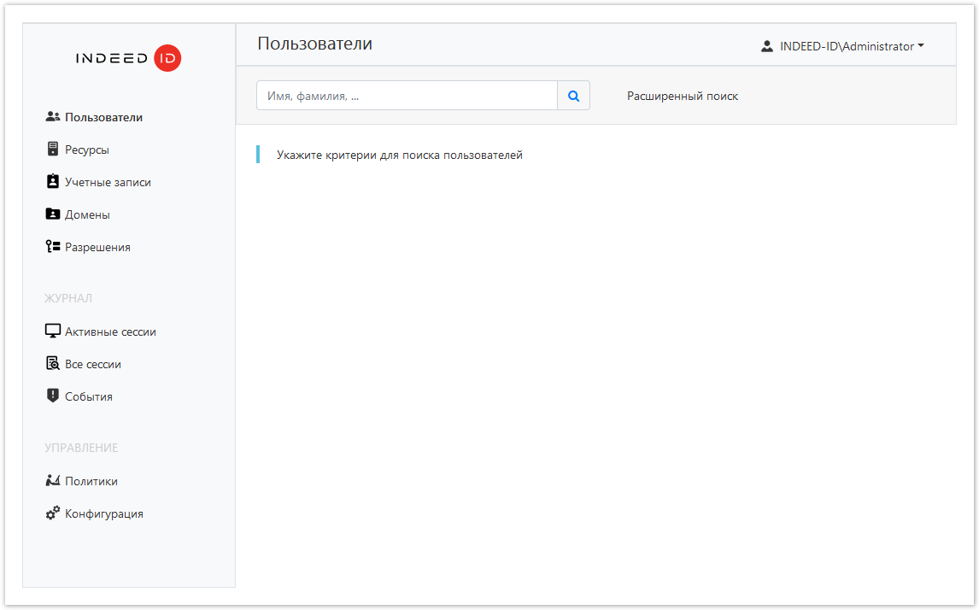
Task: Open the Политики menu item
Action: pyautogui.click(x=91, y=481)
